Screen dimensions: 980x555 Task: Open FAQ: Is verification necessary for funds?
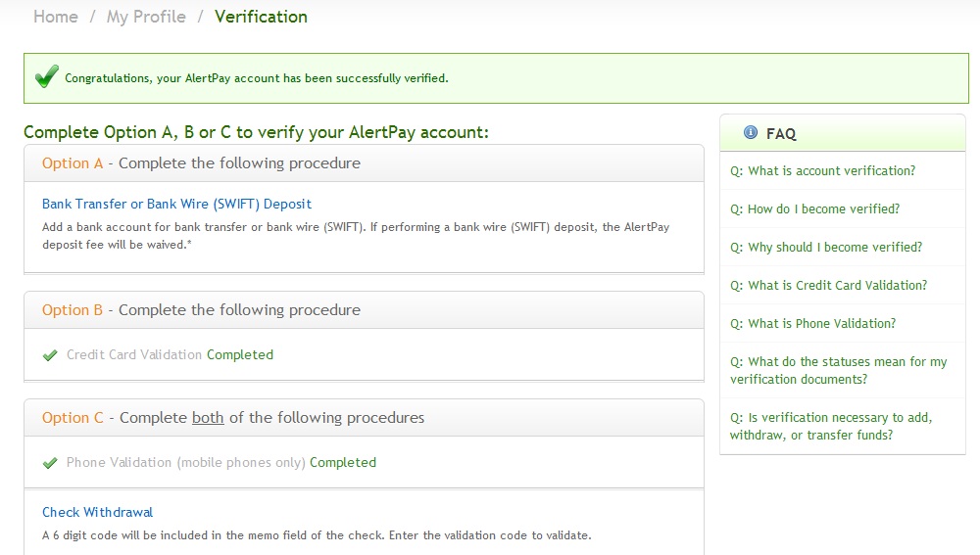click(x=831, y=427)
